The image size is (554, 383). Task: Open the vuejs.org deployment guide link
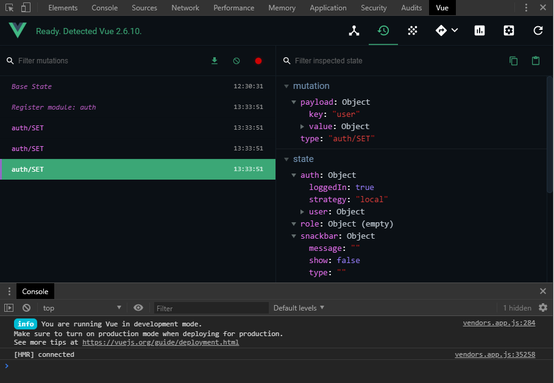tap(160, 342)
